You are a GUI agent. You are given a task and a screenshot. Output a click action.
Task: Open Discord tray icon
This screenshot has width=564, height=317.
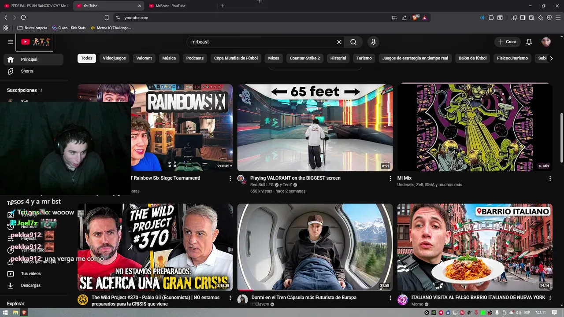click(512, 313)
